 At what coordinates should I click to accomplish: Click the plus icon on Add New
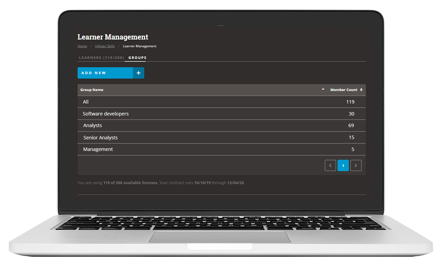click(138, 73)
